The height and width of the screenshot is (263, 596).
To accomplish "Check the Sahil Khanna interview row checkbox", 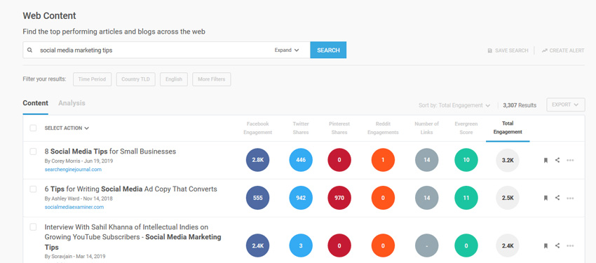I will click(33, 227).
